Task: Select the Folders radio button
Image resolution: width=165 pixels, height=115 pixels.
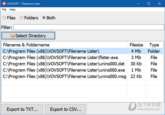Action: [29, 18]
